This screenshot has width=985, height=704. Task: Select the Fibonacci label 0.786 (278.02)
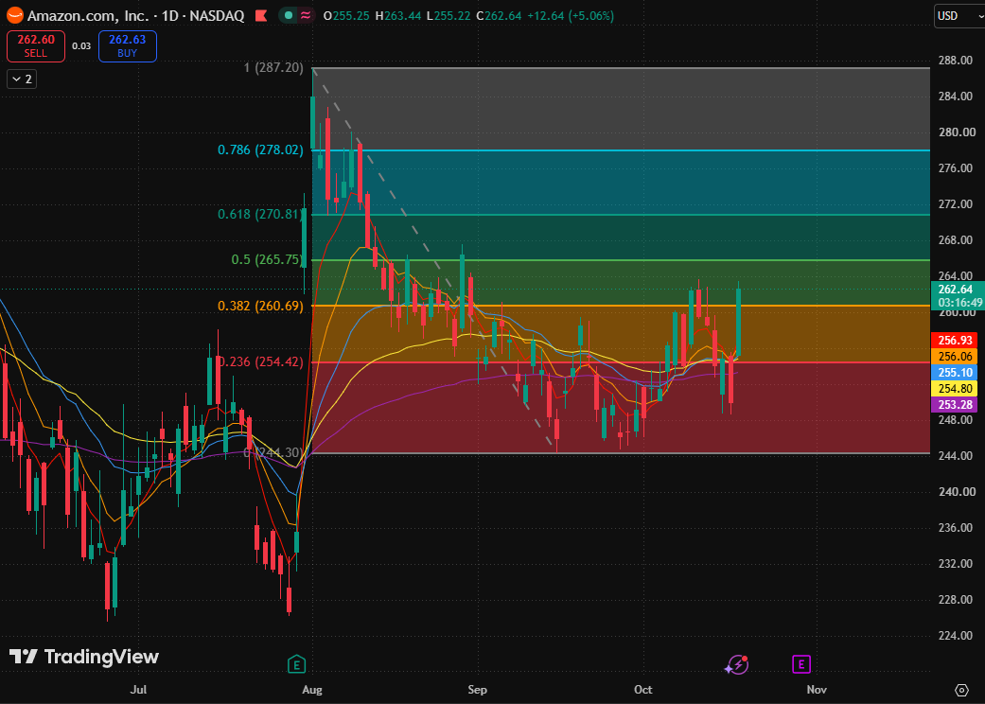click(260, 150)
